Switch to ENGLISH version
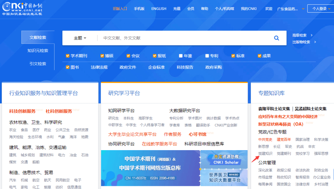The height and width of the screenshot is (189, 334). [159, 9]
